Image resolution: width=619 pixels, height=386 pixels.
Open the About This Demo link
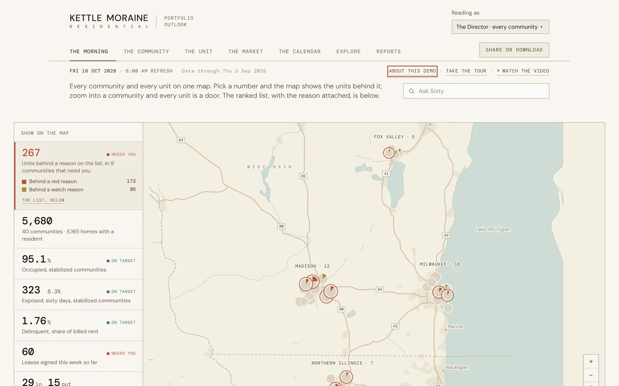[412, 71]
